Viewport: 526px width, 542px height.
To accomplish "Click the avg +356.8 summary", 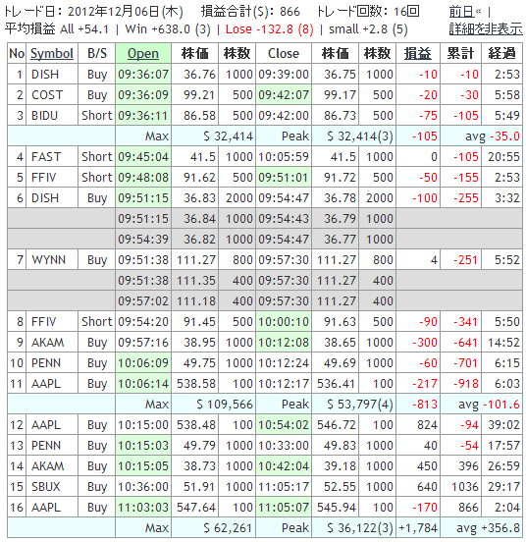I will click(x=488, y=528).
